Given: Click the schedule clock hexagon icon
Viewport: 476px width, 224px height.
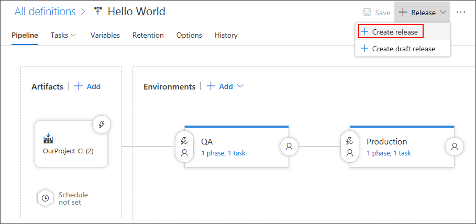Looking at the screenshot, I should click(46, 198).
